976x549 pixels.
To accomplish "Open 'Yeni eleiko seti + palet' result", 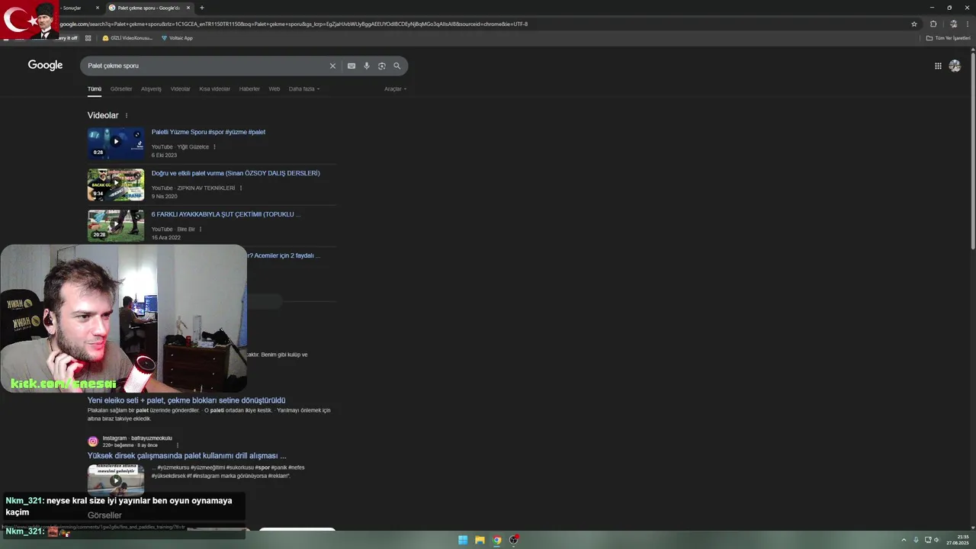I will point(186,400).
